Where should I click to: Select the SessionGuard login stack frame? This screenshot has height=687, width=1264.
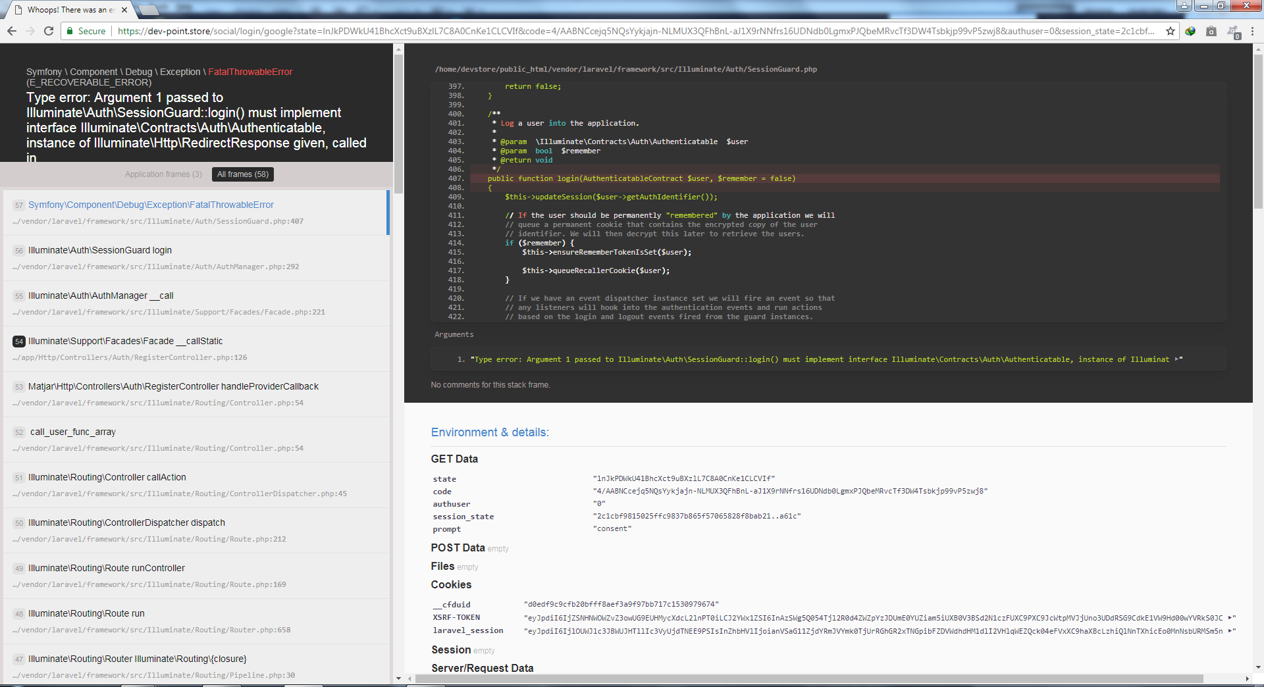(100, 250)
